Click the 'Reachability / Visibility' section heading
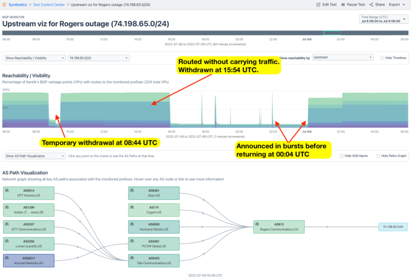This screenshot has height=280, width=411. pyautogui.click(x=26, y=75)
